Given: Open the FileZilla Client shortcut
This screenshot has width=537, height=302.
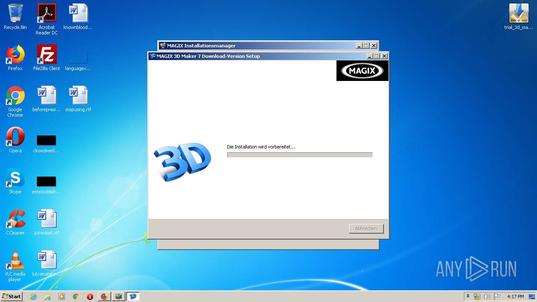Looking at the screenshot, I should coord(47,58).
